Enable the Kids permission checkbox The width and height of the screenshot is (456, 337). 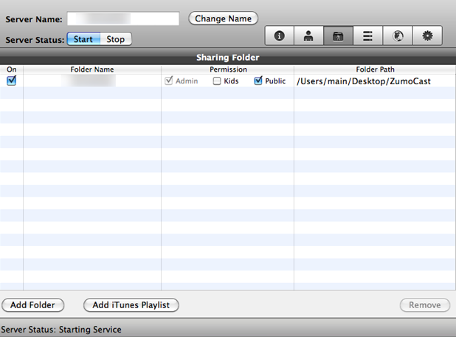217,81
